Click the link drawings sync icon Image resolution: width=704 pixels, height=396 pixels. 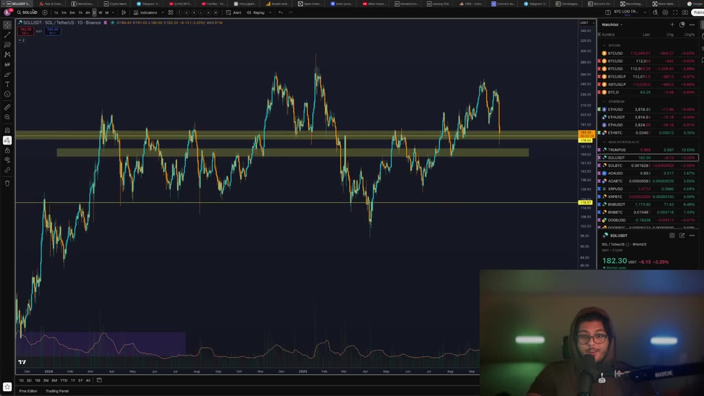7,170
